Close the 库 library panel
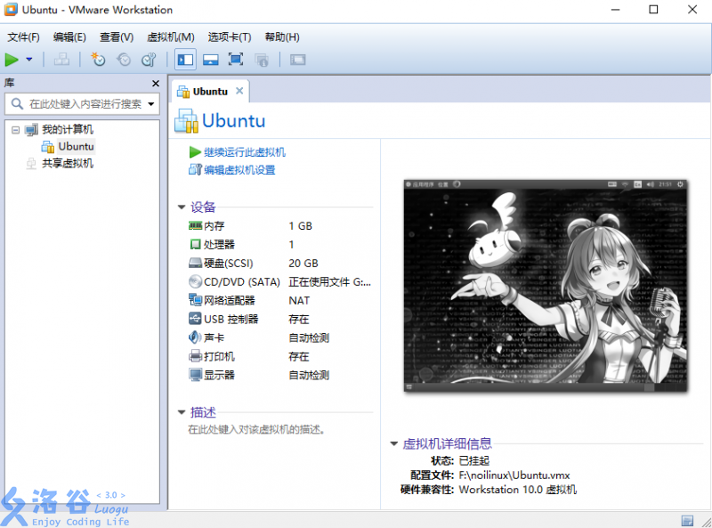Image resolution: width=712 pixels, height=528 pixels. [x=156, y=83]
